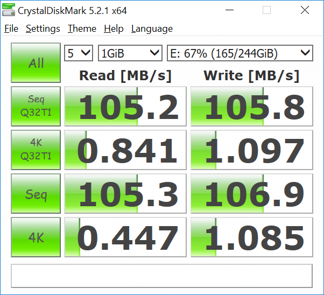Open the Theme menu
The image size is (324, 295).
pos(82,29)
